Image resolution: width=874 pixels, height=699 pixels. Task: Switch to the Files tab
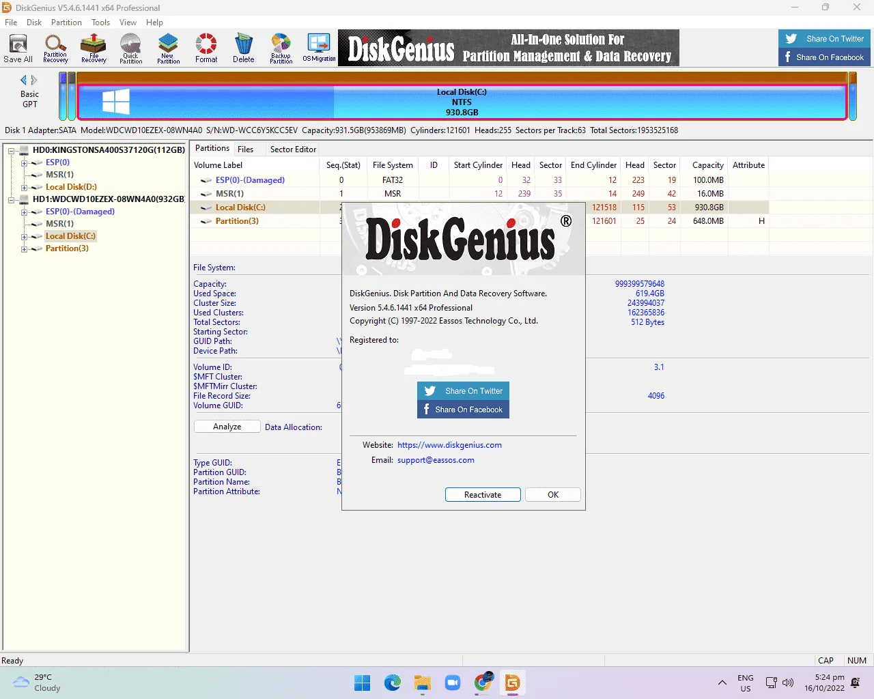[245, 149]
